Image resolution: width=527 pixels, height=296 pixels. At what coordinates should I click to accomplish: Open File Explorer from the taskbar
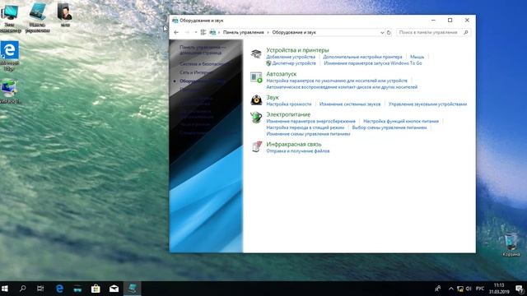(x=77, y=289)
